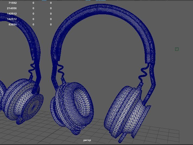Click the small green square marker icon
This screenshot has height=145, width=193.
click(x=177, y=49)
